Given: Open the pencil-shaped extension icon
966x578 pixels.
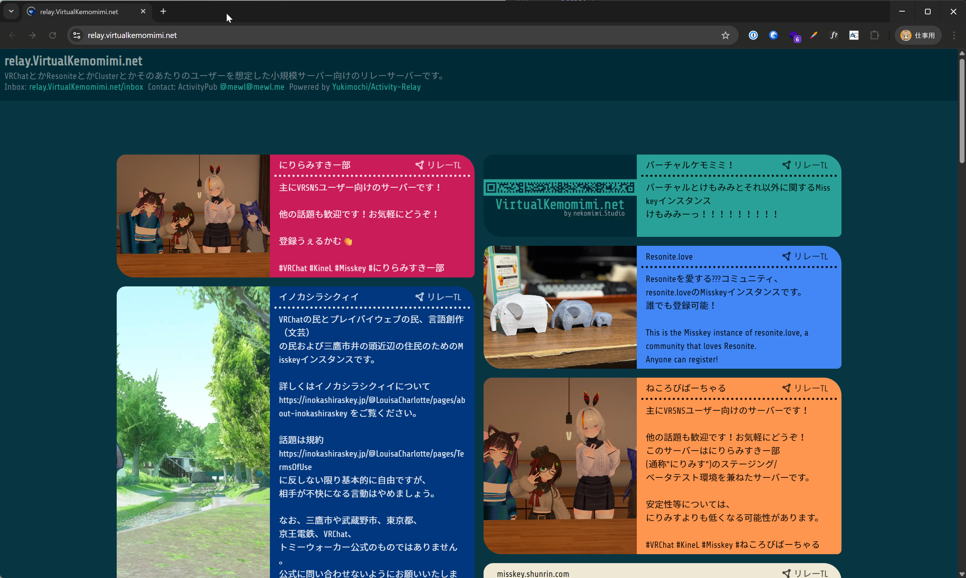Looking at the screenshot, I should pyautogui.click(x=814, y=35).
